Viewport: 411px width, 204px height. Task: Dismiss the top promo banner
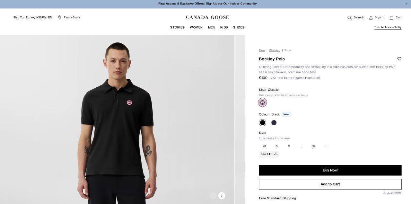406,4
